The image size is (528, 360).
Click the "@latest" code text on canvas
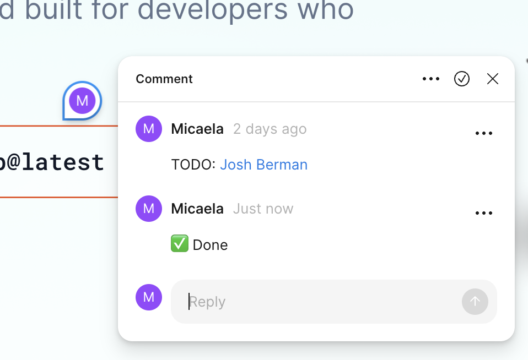click(52, 162)
